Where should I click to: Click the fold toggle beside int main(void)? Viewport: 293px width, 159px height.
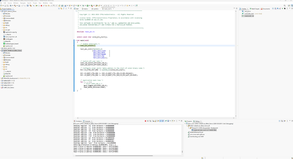click(x=76, y=40)
